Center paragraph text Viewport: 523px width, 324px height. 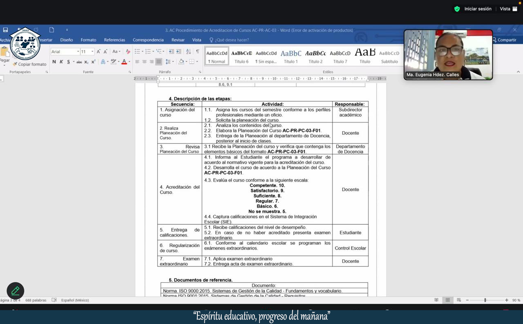tap(144, 62)
